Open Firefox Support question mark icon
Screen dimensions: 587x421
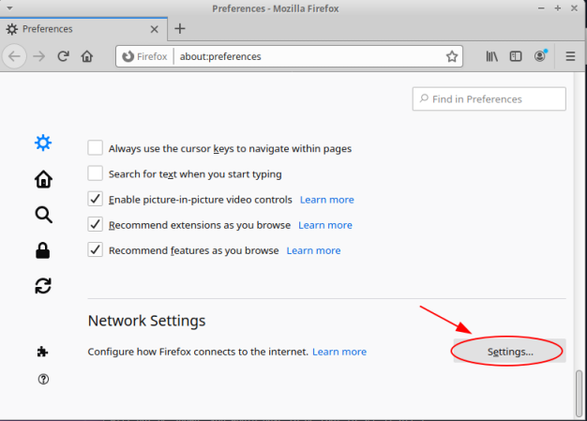coord(43,379)
